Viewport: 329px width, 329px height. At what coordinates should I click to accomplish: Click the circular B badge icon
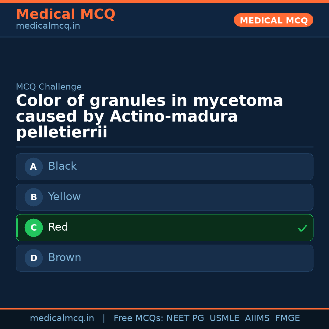pyautogui.click(x=34, y=197)
